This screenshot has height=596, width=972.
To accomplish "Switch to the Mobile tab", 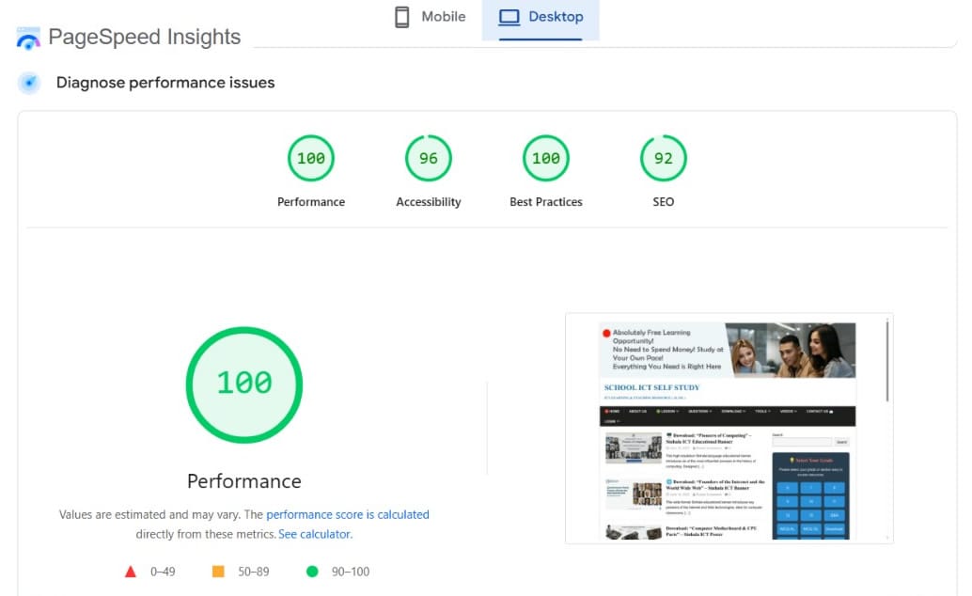I will coord(430,17).
